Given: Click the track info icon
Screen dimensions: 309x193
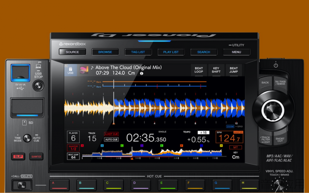Looking at the screenshot, I should (141, 74).
